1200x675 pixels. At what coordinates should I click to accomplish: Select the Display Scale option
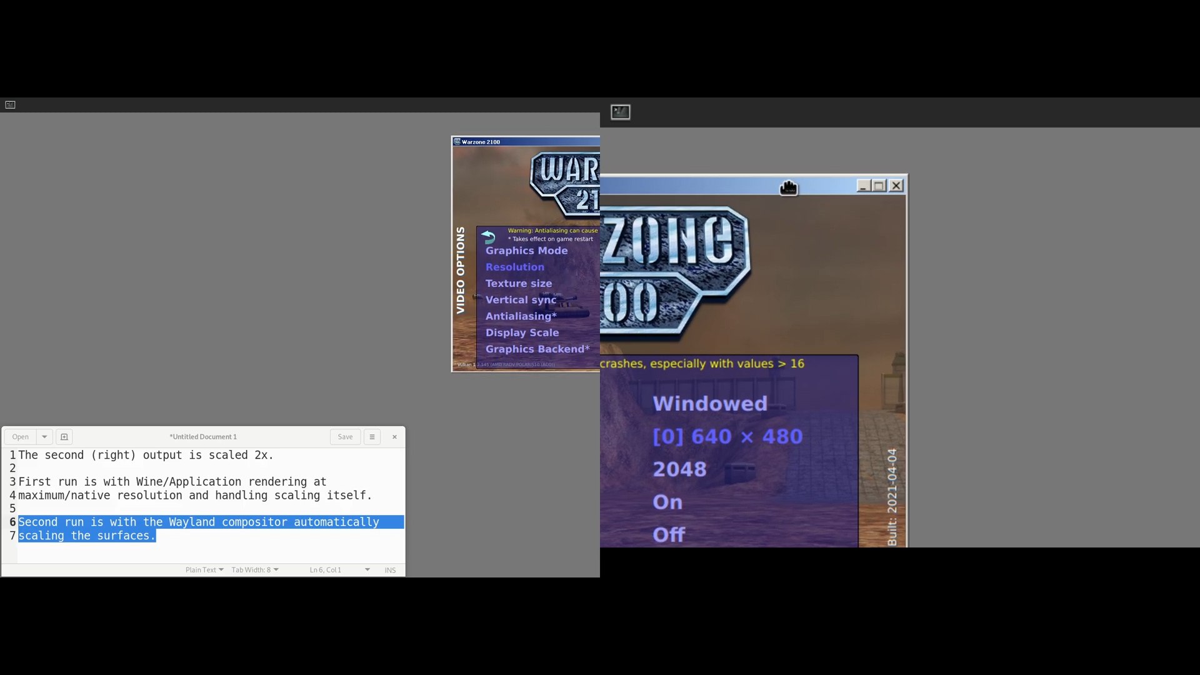(x=522, y=332)
